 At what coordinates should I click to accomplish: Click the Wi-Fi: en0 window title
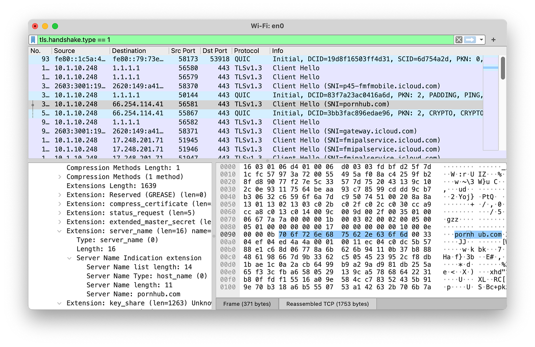point(267,26)
